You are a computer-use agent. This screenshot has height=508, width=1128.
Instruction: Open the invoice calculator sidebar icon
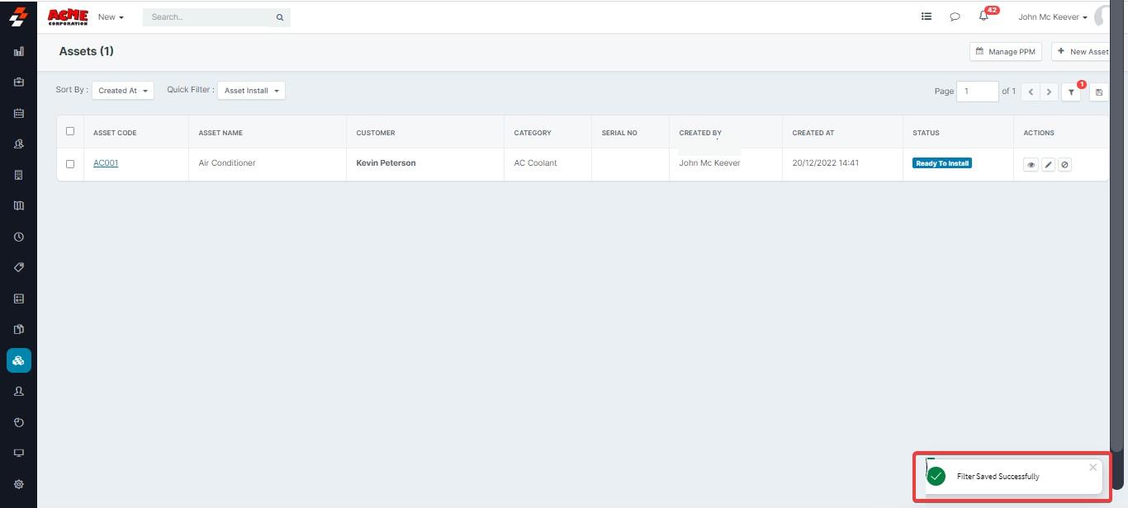click(18, 175)
